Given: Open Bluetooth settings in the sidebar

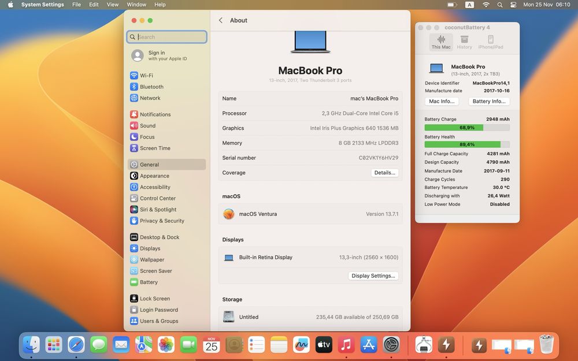Looking at the screenshot, I should 166,87.
